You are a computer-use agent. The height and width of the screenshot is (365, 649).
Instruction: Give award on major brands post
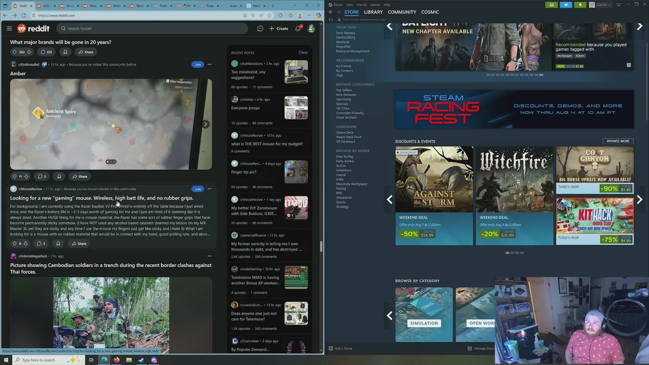pyautogui.click(x=65, y=52)
